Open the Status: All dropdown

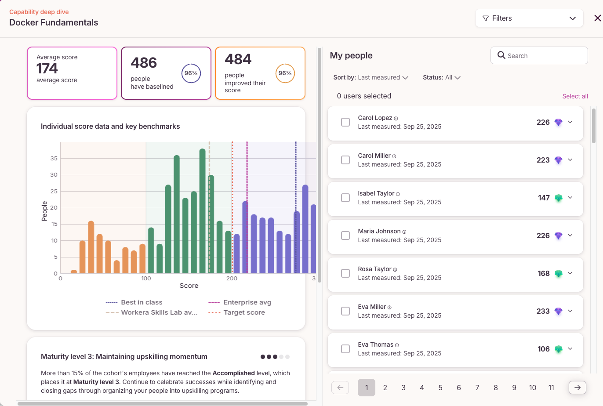pyautogui.click(x=442, y=77)
